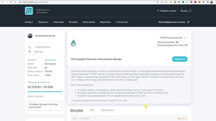
Task: Click the MetaMask fox extension icon
Action: click(x=199, y=2)
